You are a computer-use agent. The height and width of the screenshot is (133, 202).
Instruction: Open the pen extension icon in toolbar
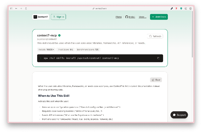point(172,9)
